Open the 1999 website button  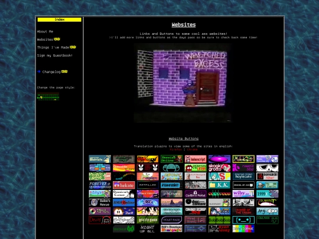[x=268, y=194]
